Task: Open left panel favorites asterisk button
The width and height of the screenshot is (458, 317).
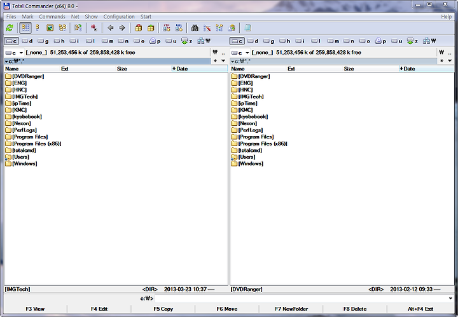Action: coord(215,61)
